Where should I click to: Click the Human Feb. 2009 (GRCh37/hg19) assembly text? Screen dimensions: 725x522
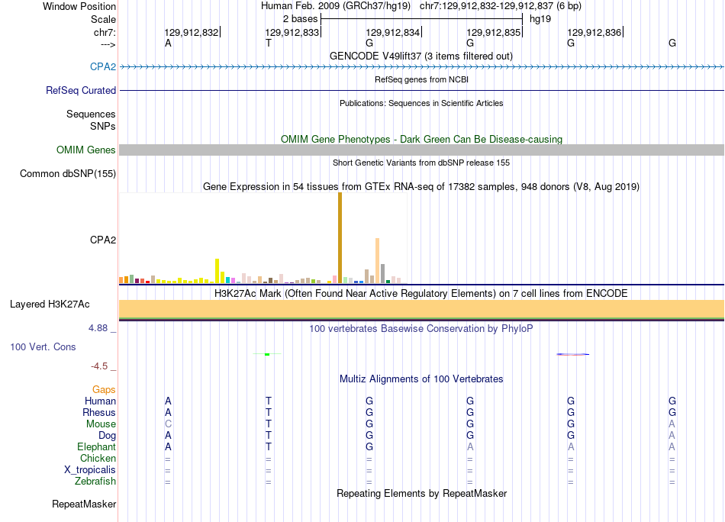pyautogui.click(x=336, y=6)
